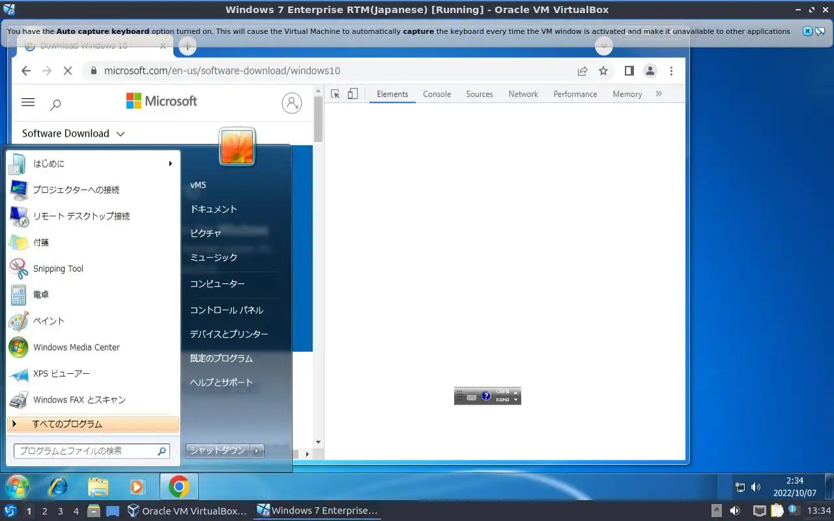The image size is (834, 521).
Task: Switch to the Console DevTools tab
Action: pos(437,94)
